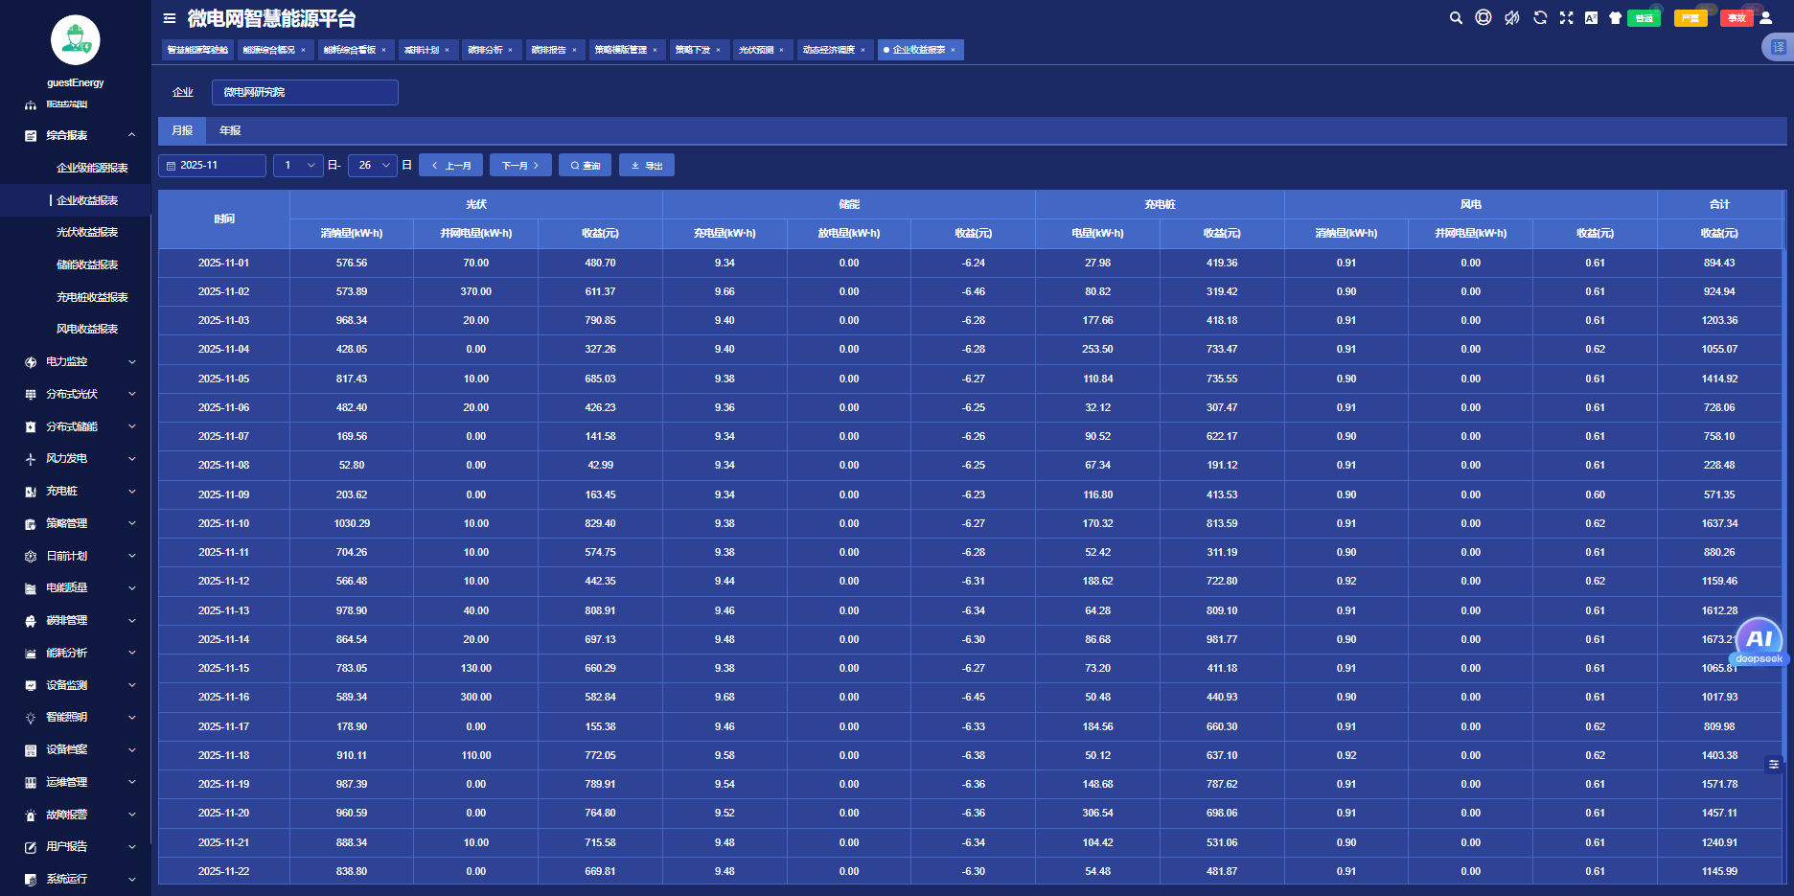
Task: Click the language switch icon
Action: 1591,18
